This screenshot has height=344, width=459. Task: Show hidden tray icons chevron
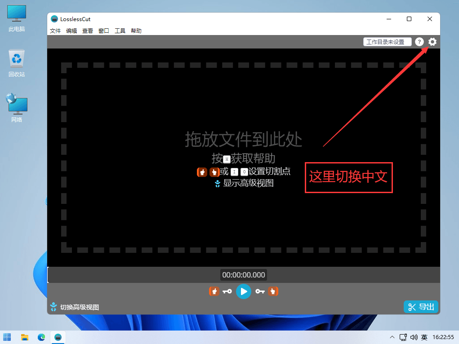pyautogui.click(x=392, y=337)
